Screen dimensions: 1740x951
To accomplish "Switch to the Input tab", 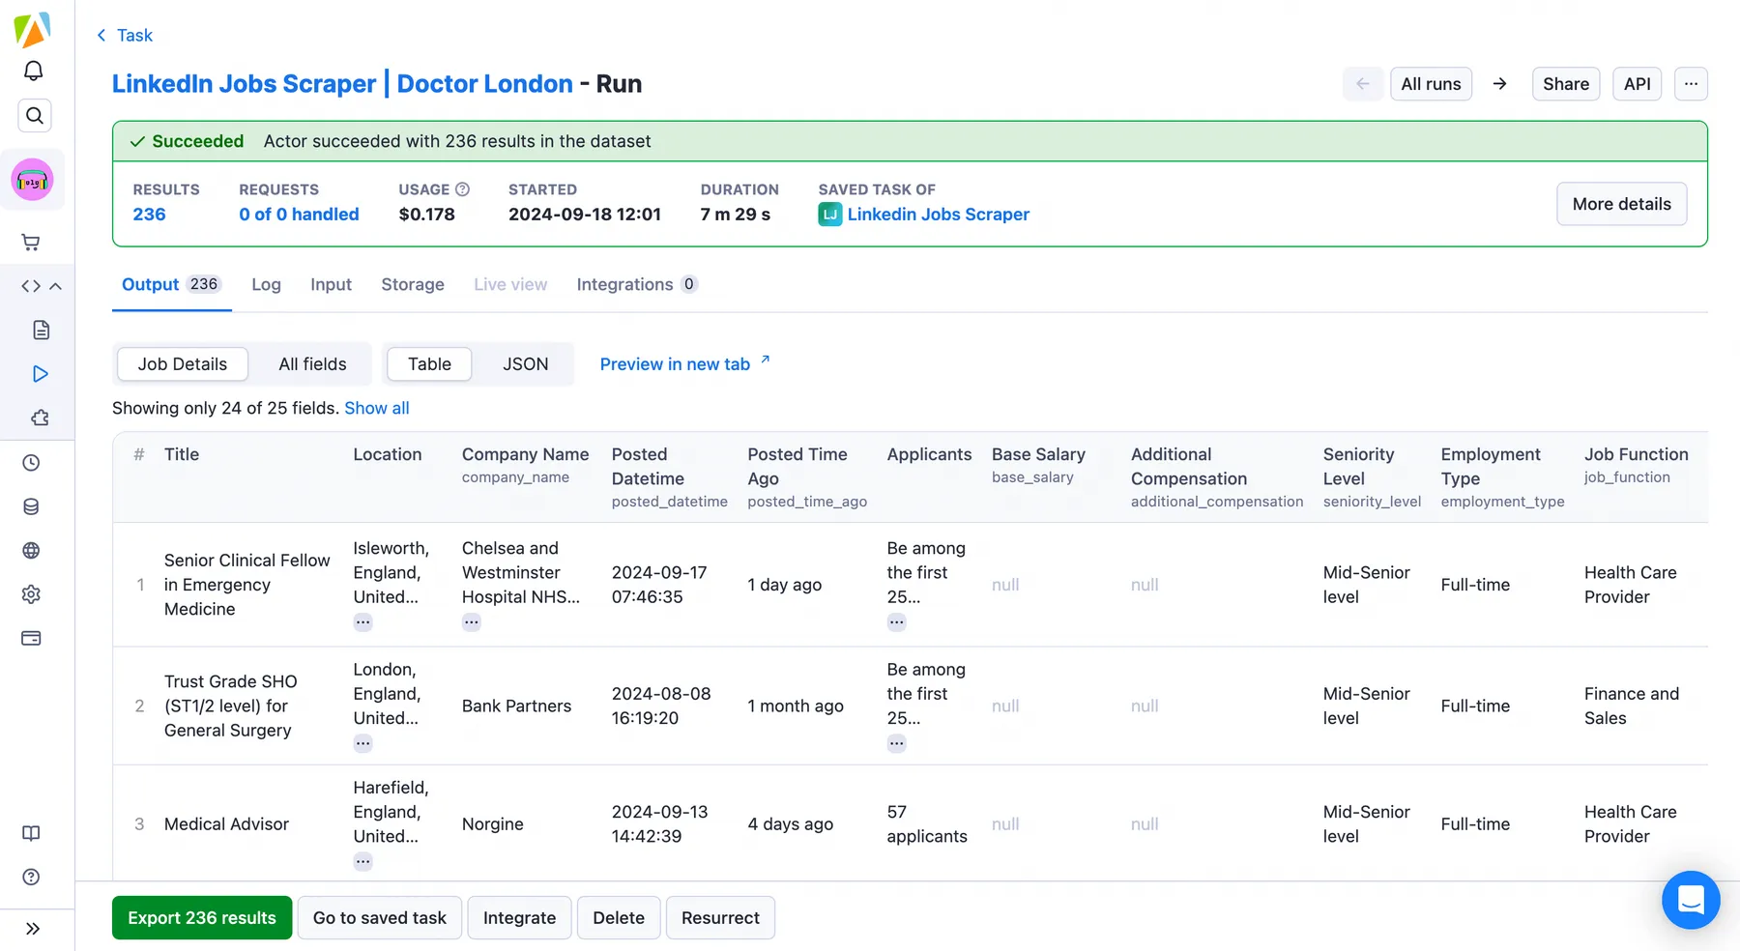I will [x=331, y=284].
